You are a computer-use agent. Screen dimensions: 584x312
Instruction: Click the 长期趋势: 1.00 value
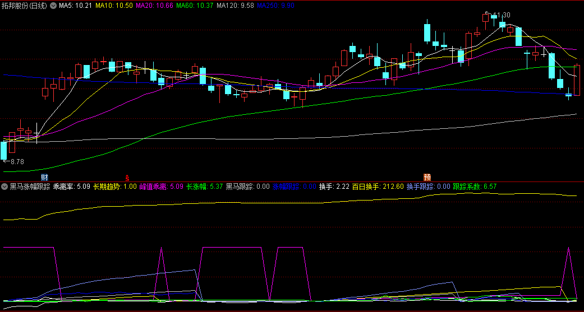(x=114, y=187)
